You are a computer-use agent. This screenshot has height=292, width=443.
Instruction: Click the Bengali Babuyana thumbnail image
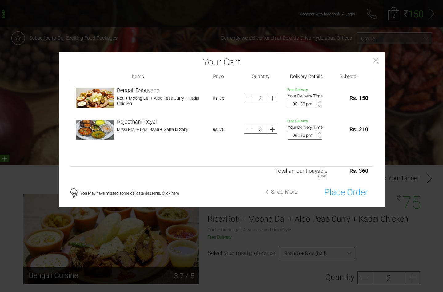coord(95,98)
